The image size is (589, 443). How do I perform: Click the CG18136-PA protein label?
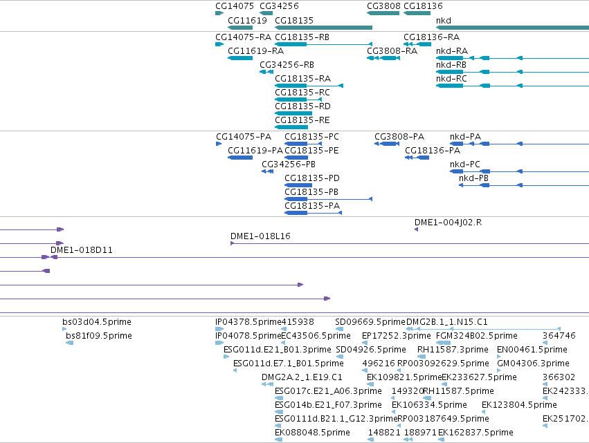pos(433,151)
